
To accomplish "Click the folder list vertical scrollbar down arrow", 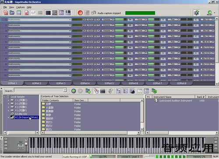I will [142, 130].
